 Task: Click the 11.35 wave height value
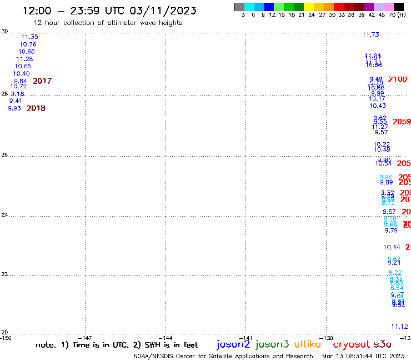click(x=29, y=37)
